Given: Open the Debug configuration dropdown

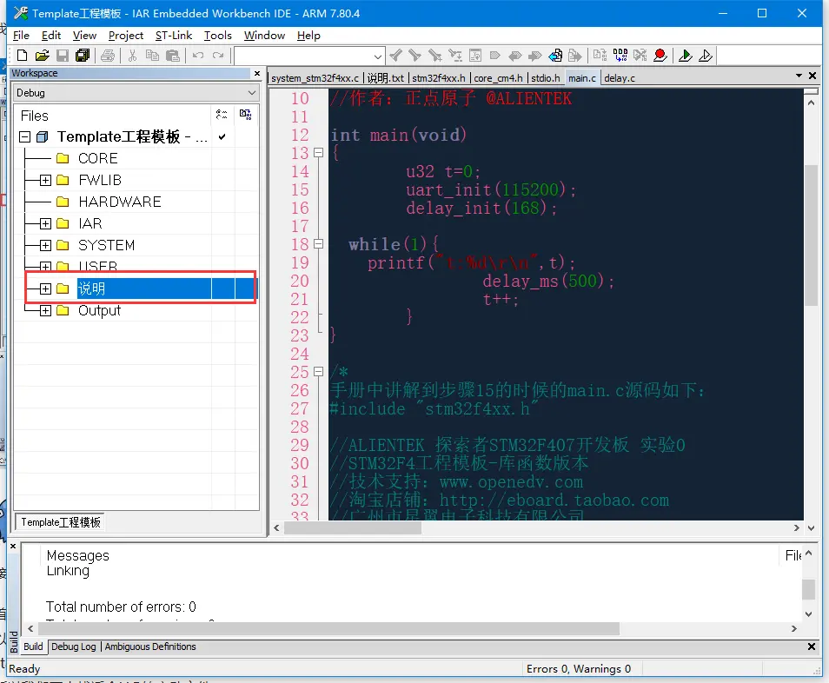Looking at the screenshot, I should (x=251, y=93).
